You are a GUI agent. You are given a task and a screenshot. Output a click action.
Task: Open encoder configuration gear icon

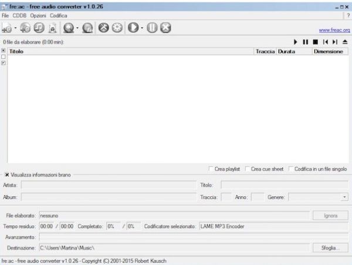coord(117,28)
